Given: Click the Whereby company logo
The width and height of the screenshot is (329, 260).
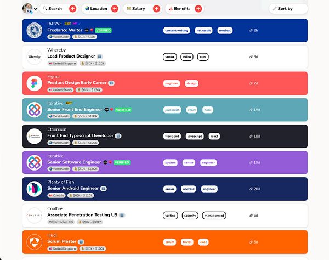Looking at the screenshot, I should 35,57.
